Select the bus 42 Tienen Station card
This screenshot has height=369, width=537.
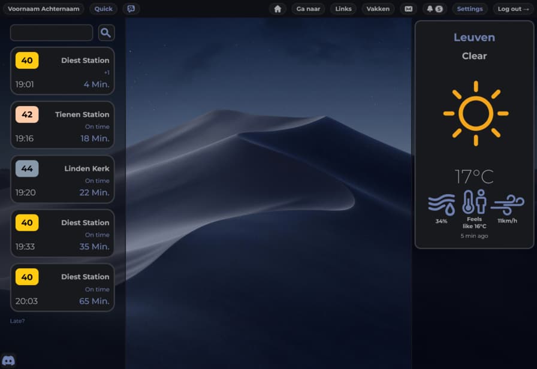pos(62,125)
